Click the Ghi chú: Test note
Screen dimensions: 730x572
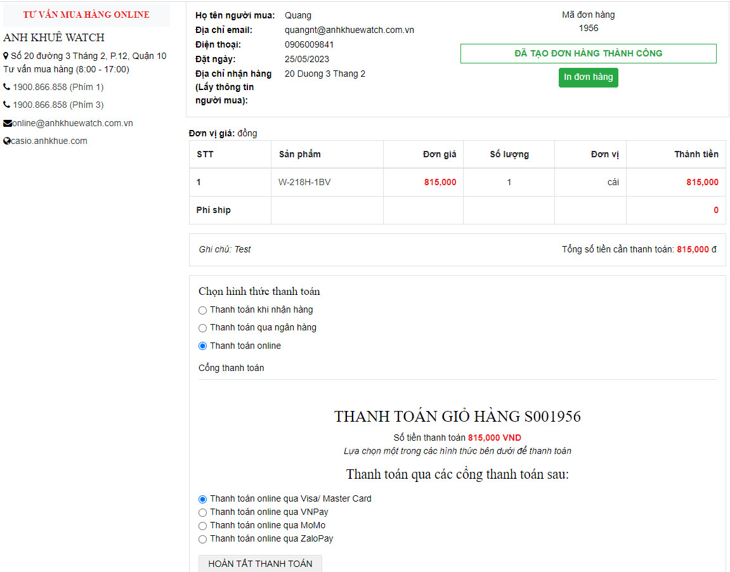tap(225, 249)
